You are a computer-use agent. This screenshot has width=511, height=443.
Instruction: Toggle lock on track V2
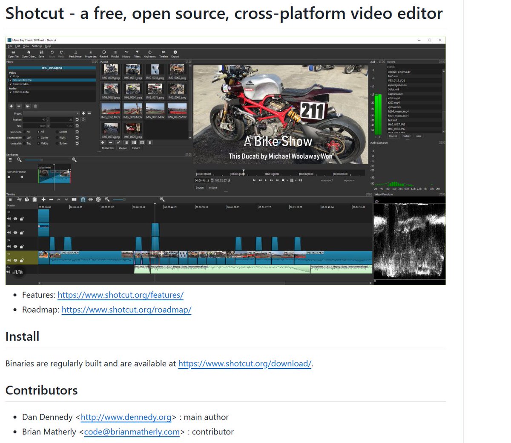click(22, 246)
